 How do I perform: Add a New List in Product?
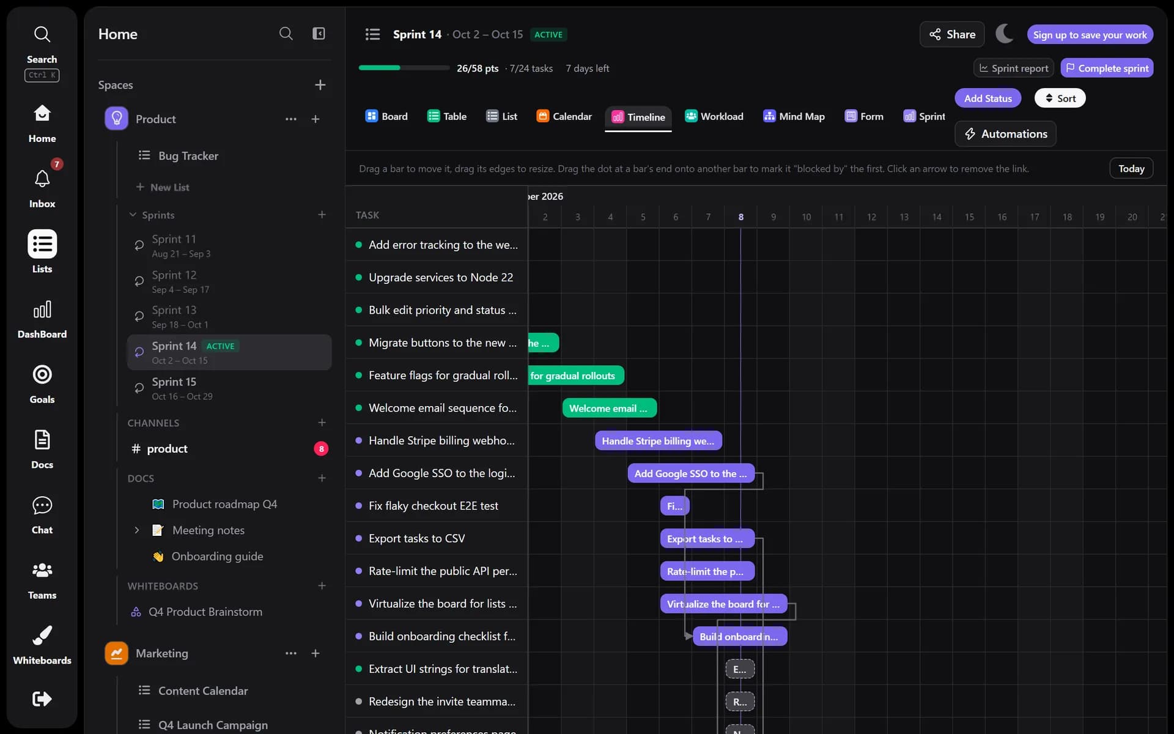tap(163, 187)
